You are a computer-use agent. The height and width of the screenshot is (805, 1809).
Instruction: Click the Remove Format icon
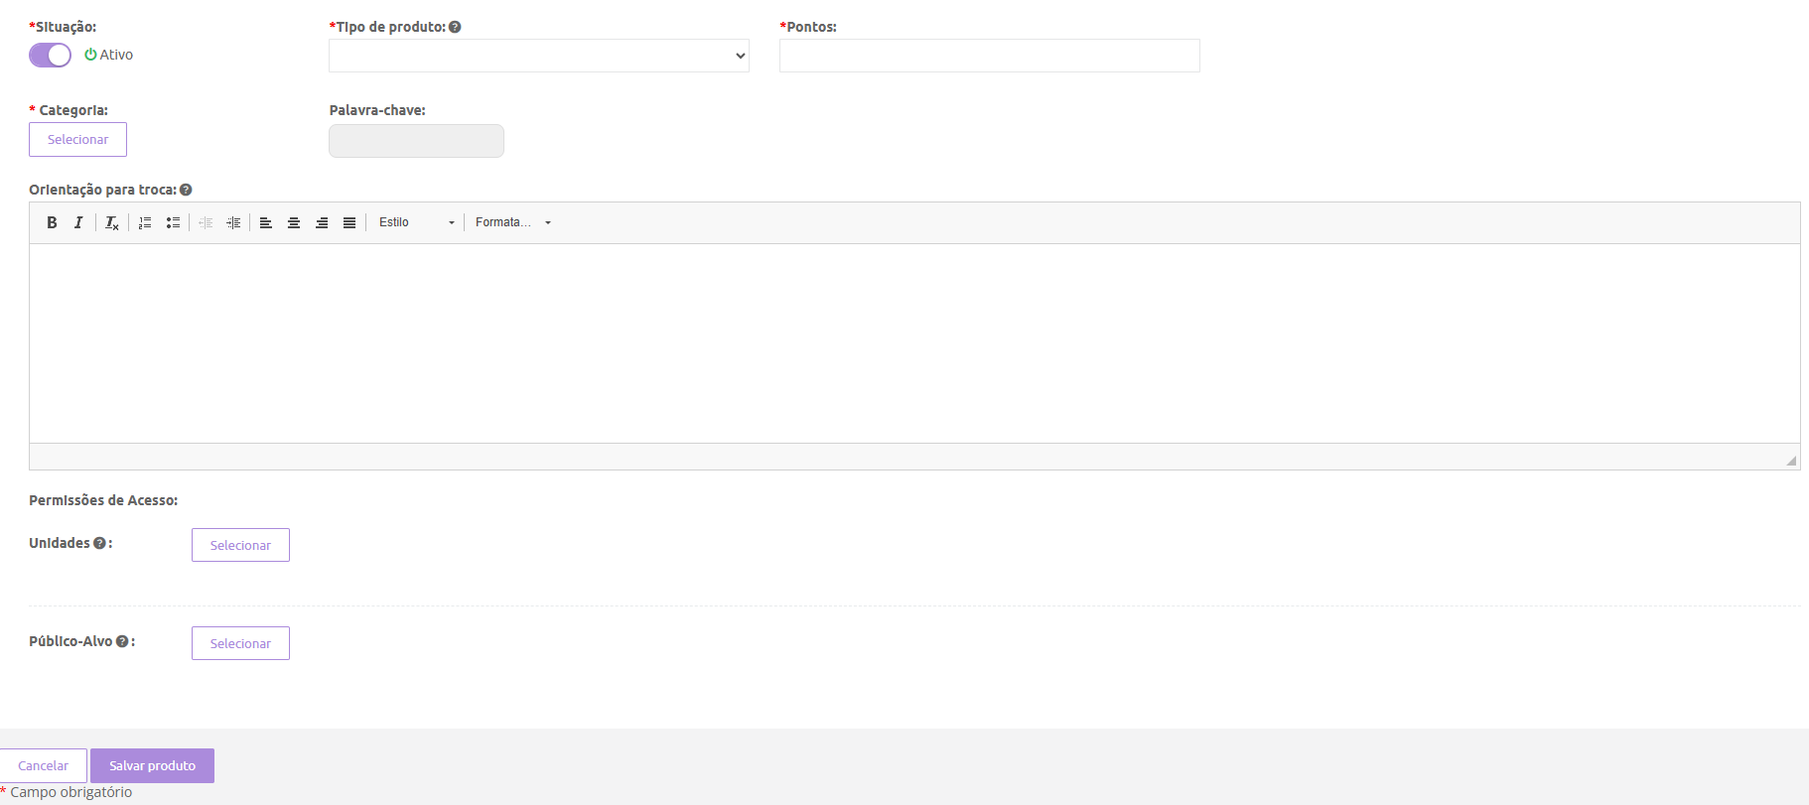112,222
